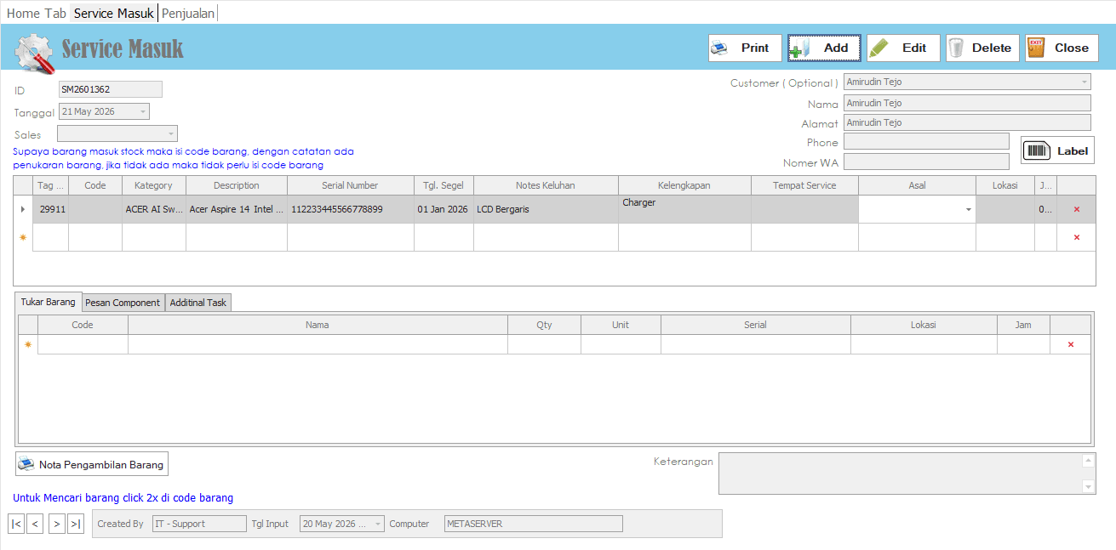Switch to Home Tab
This screenshot has width=1116, height=550.
36,14
